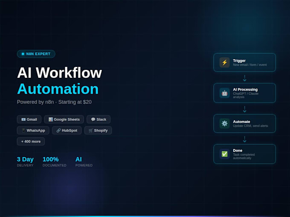Click the gear Automate icon
The image size is (290, 217).
point(224,123)
